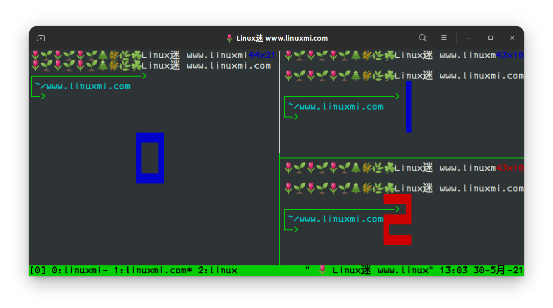Screen dimensions: 553x308
Task: Open a new terminal tab
Action: point(41,38)
